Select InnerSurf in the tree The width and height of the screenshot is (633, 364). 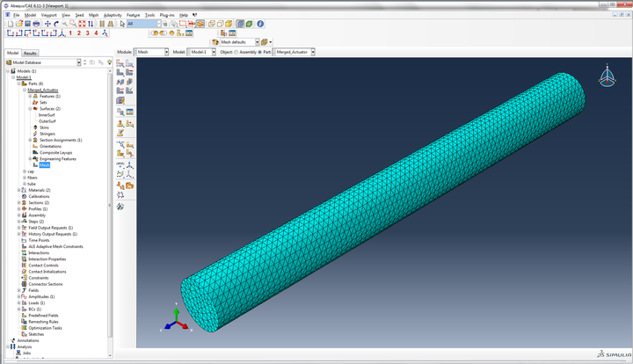(47, 115)
